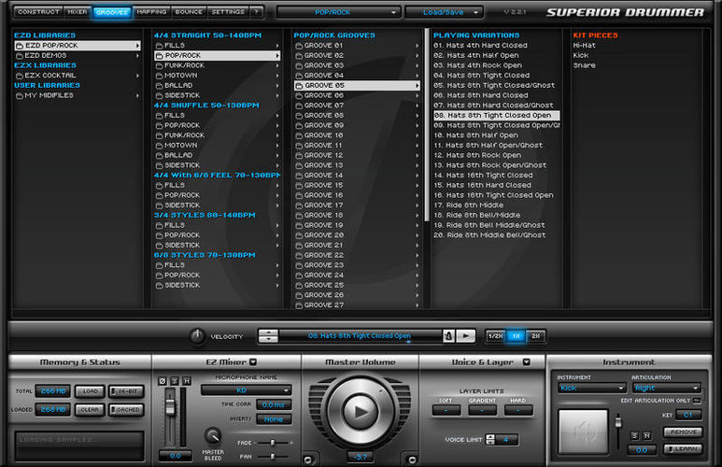Select the Grooves tab
The image size is (722, 467).
coord(112,12)
